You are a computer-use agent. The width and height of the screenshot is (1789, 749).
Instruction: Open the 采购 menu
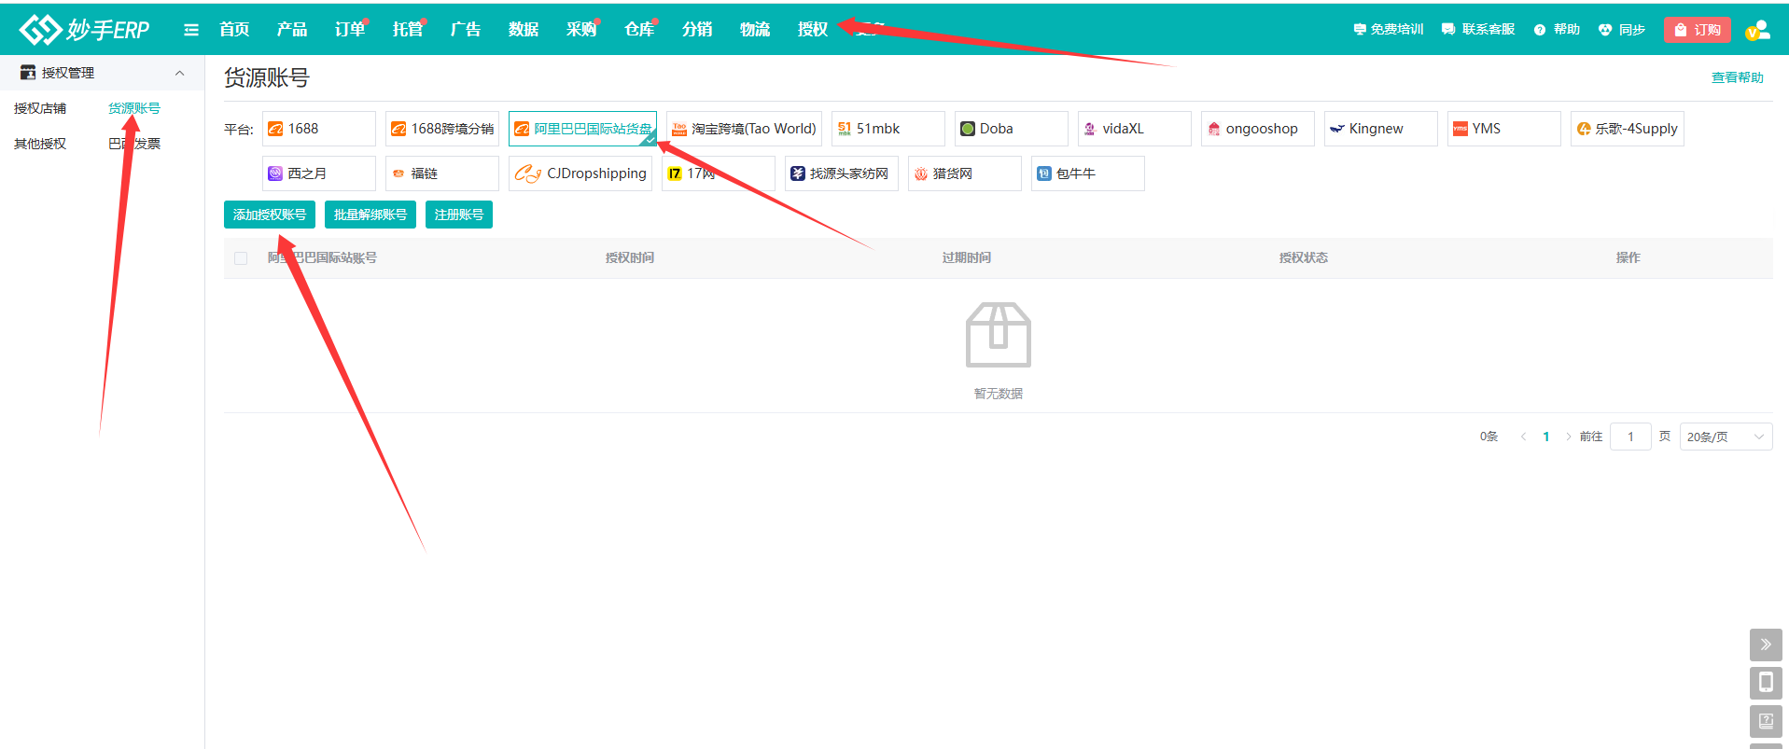(x=581, y=30)
